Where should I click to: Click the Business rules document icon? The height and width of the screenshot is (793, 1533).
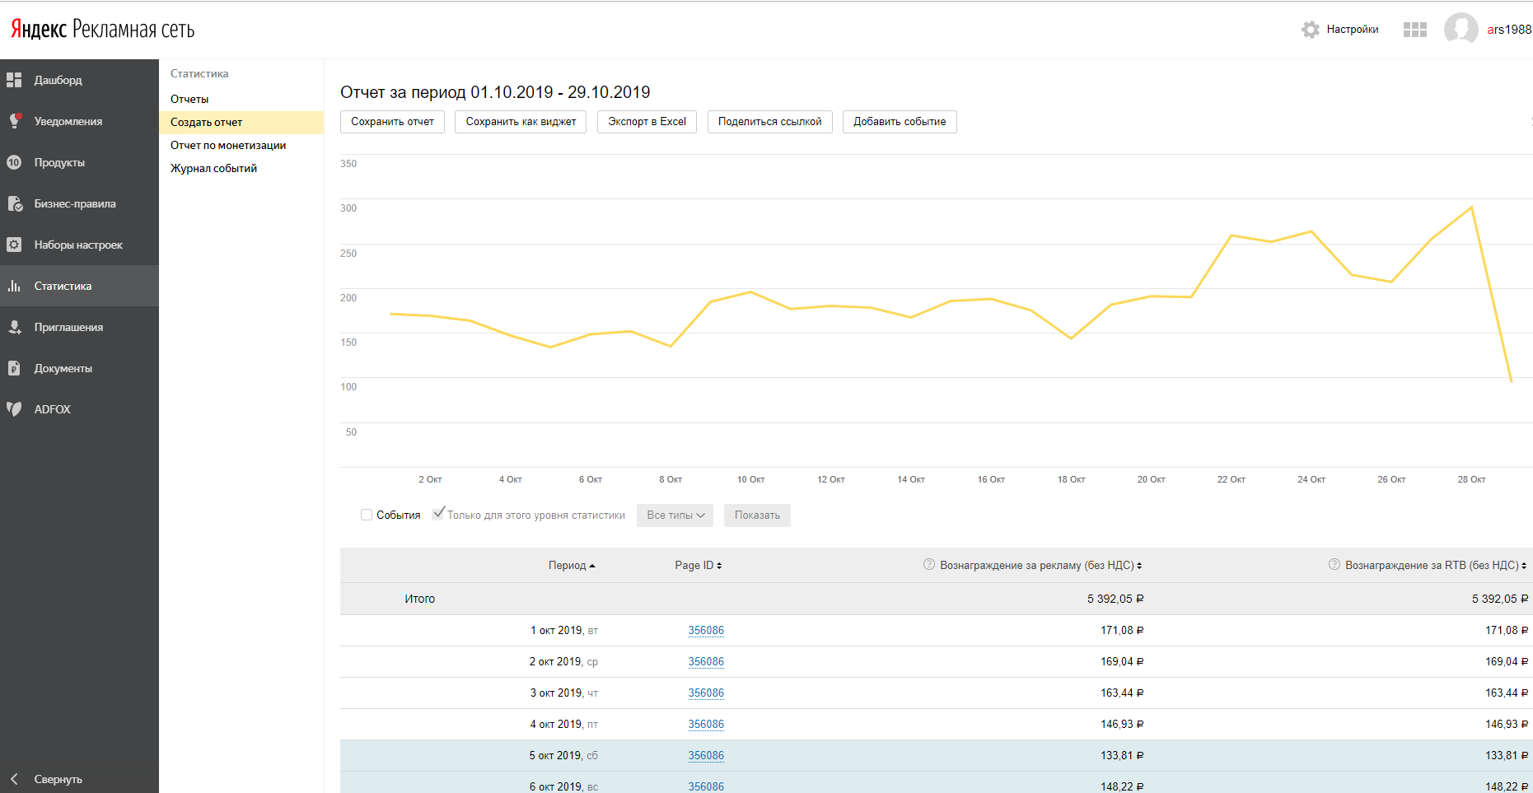[14, 203]
